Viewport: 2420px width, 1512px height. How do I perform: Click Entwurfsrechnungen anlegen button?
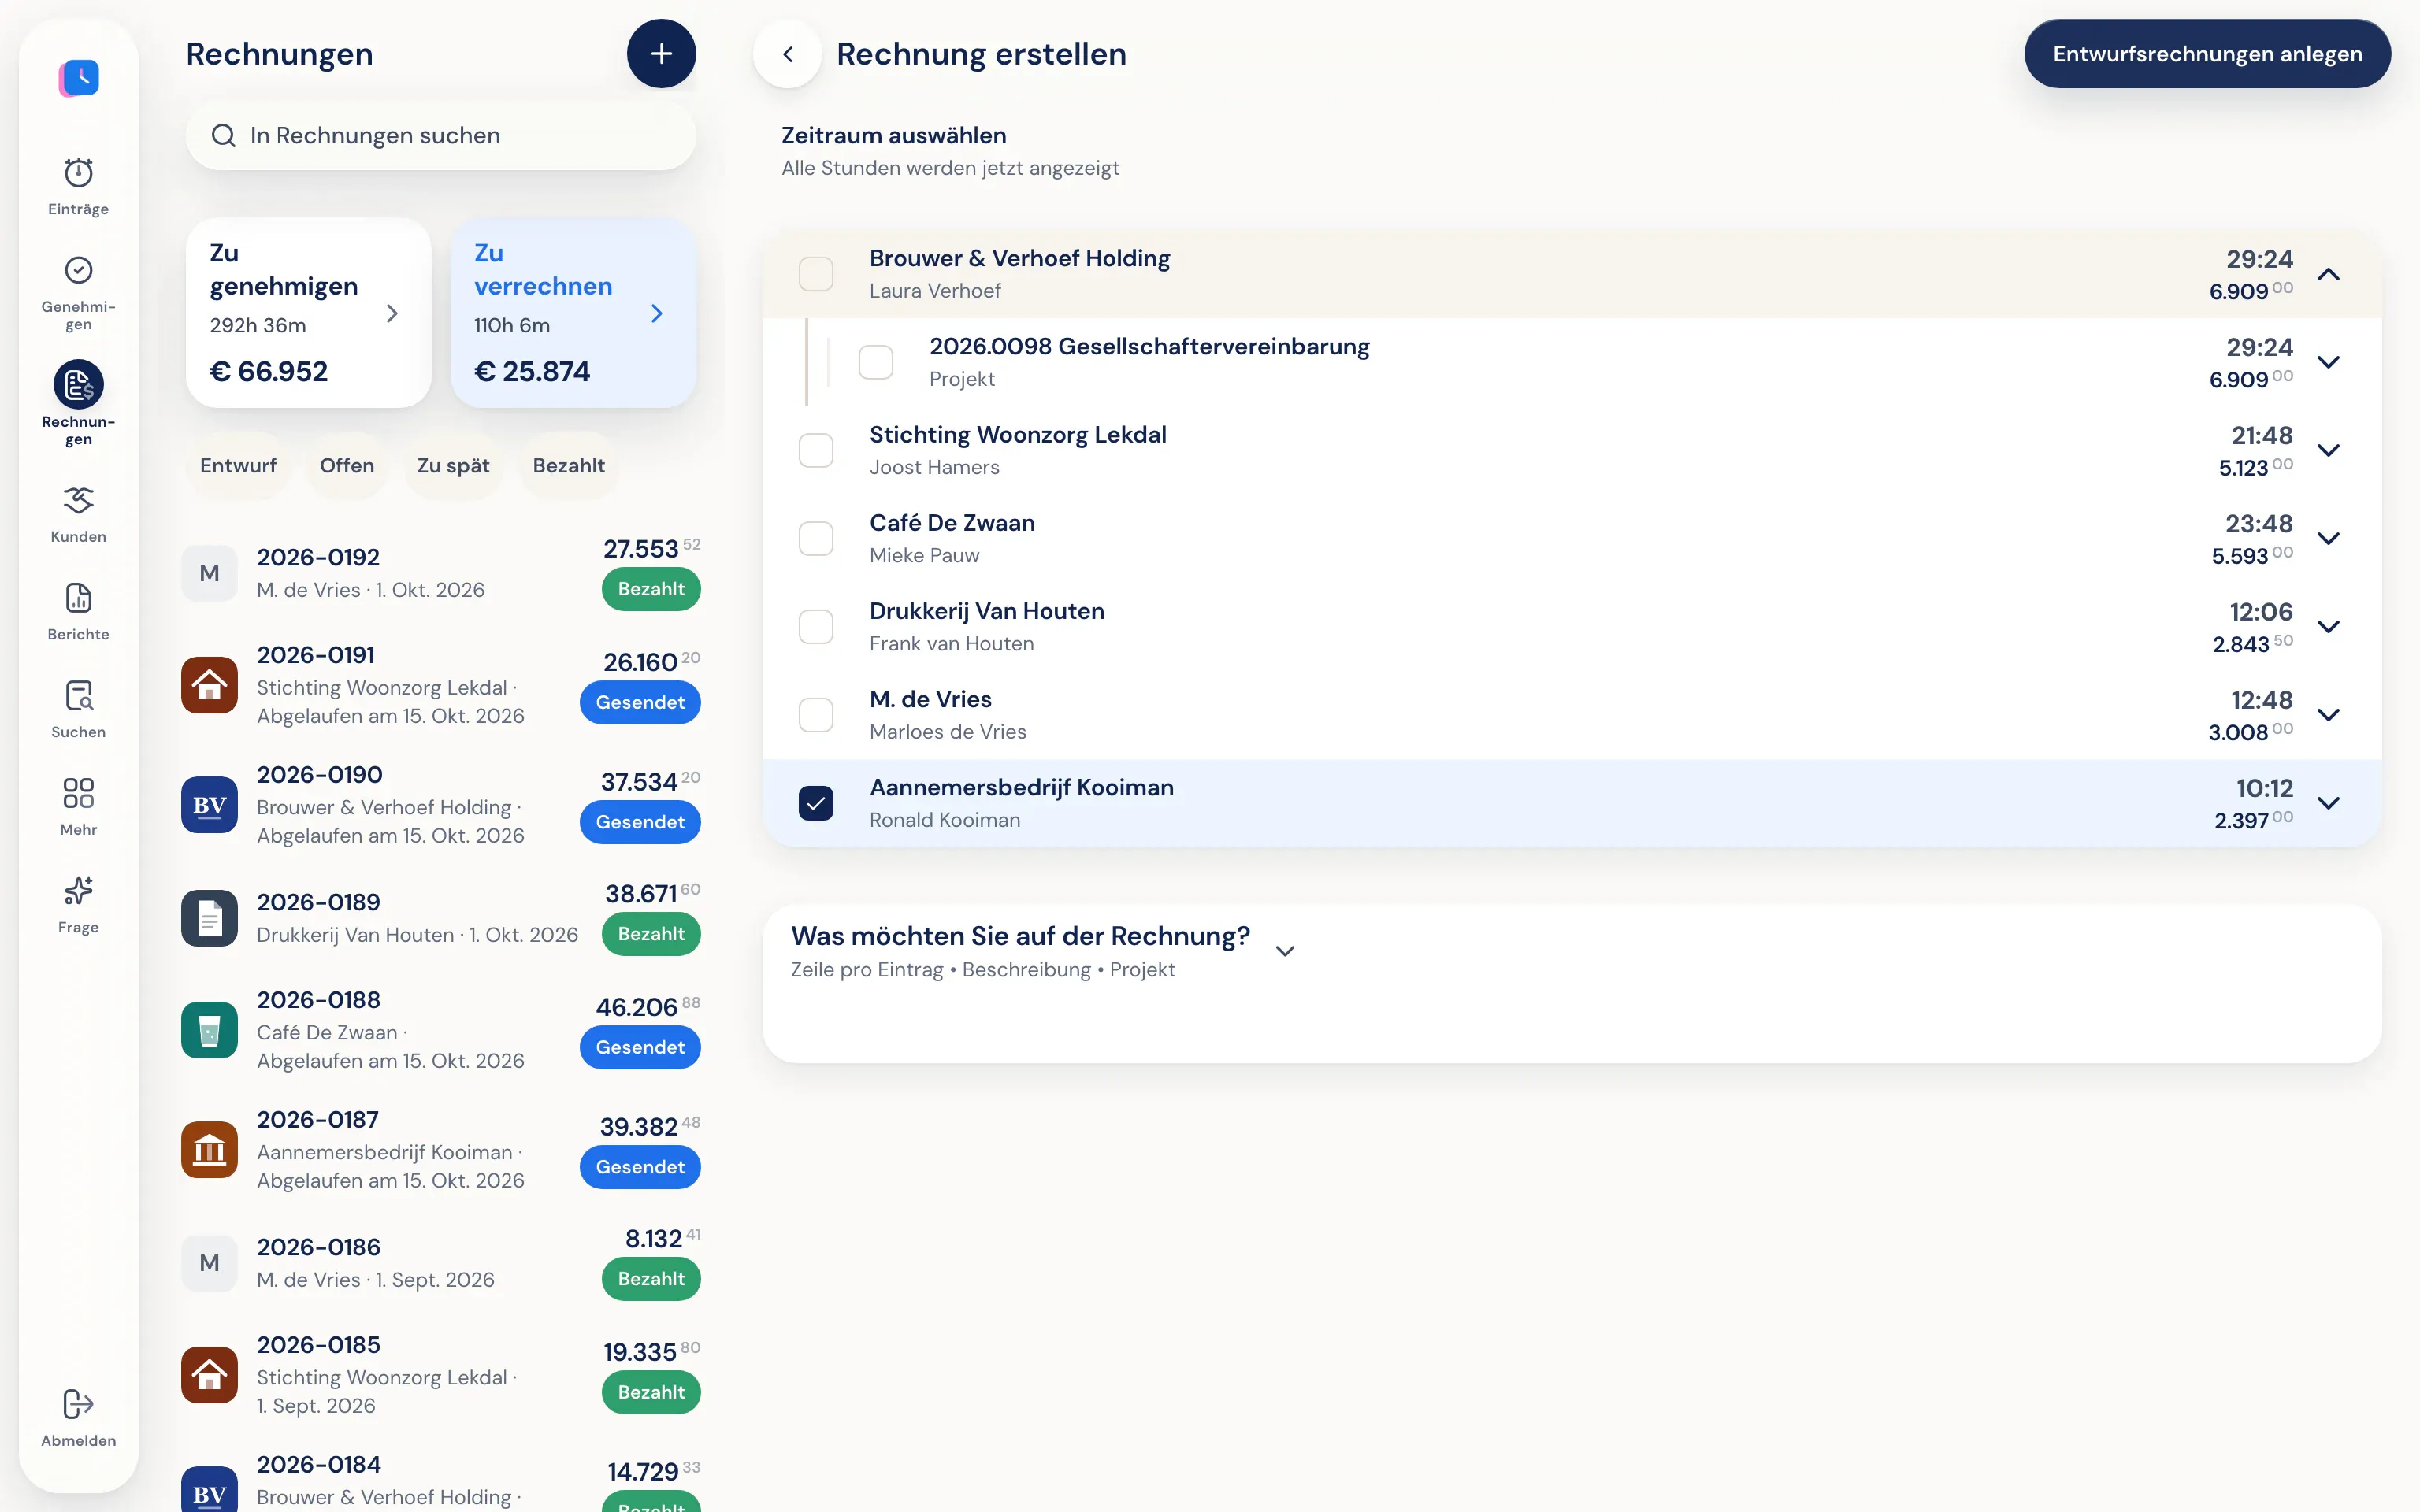click(x=2207, y=54)
